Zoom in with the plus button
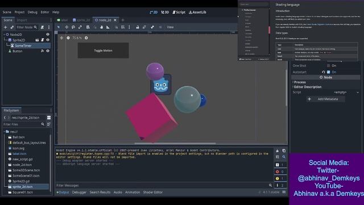The width and height of the screenshot is (364, 205). [x=86, y=38]
